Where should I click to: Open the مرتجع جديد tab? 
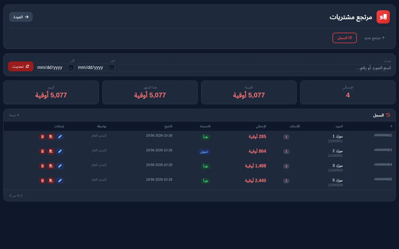[374, 38]
